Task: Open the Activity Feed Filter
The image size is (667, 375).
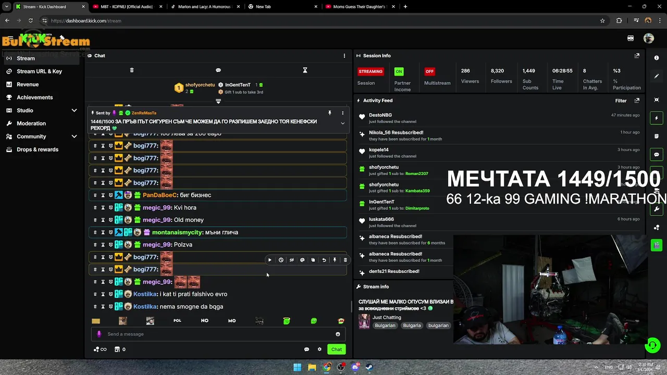Action: tap(621, 101)
